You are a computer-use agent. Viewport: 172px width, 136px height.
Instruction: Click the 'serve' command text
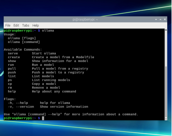[13, 53]
